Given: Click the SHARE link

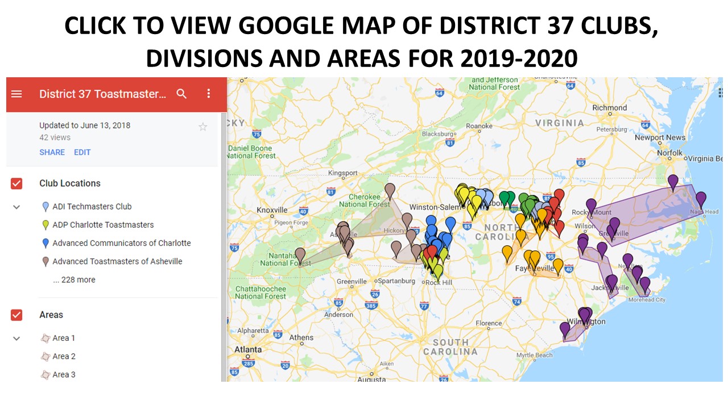Looking at the screenshot, I should (52, 152).
